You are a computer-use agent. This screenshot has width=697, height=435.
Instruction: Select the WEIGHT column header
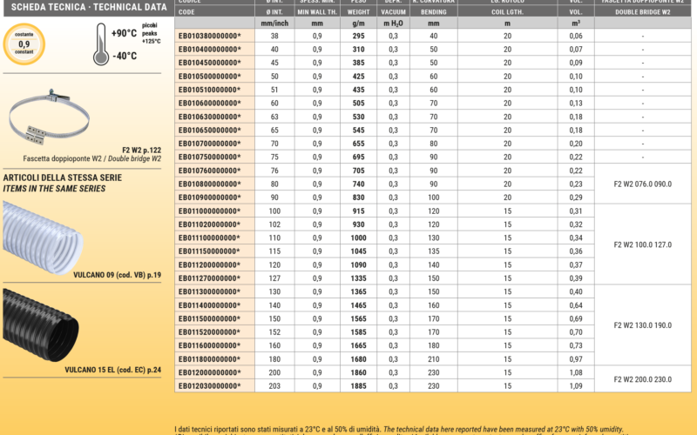(357, 13)
